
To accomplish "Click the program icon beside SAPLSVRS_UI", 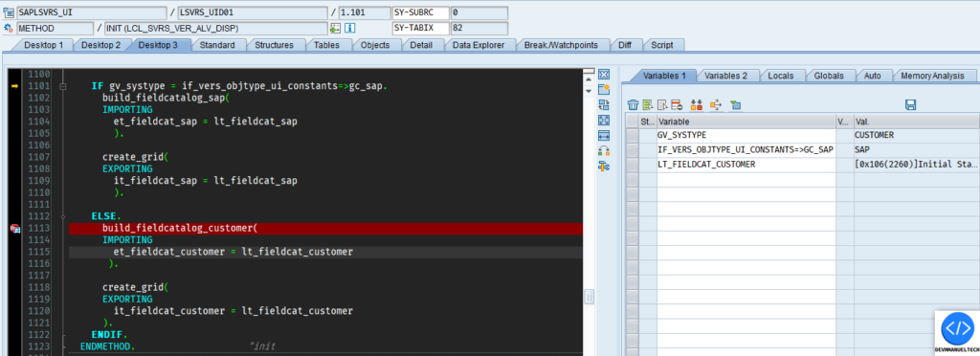I will [x=8, y=12].
